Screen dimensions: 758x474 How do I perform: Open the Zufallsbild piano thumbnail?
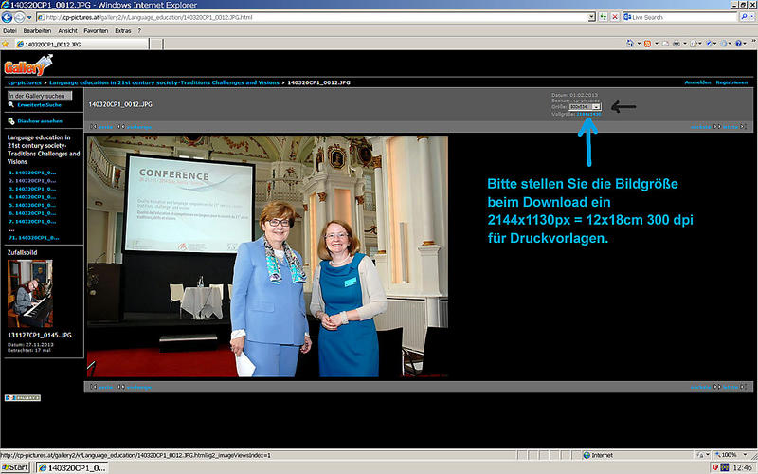tap(30, 294)
